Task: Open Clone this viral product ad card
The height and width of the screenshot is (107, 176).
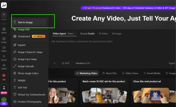Action: (154, 92)
